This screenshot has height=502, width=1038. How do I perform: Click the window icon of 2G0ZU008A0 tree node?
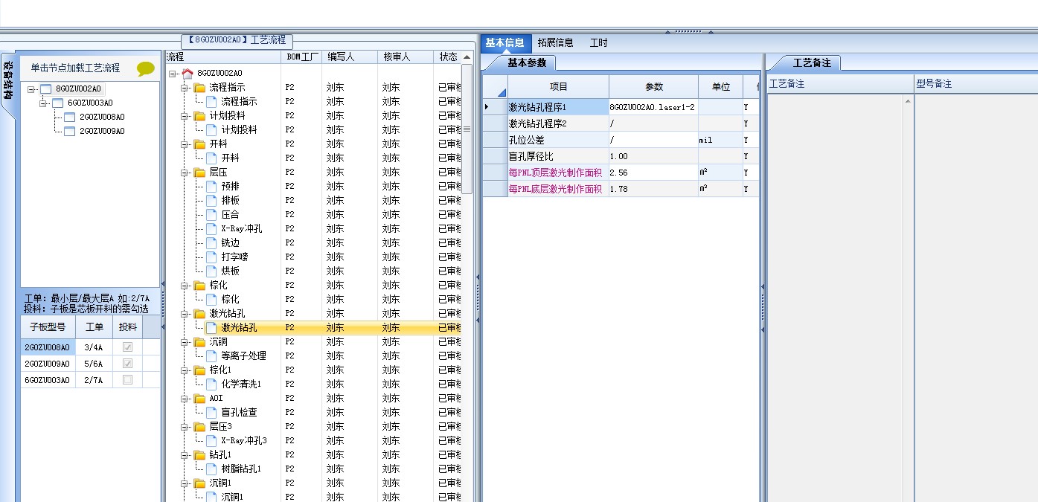tap(70, 117)
